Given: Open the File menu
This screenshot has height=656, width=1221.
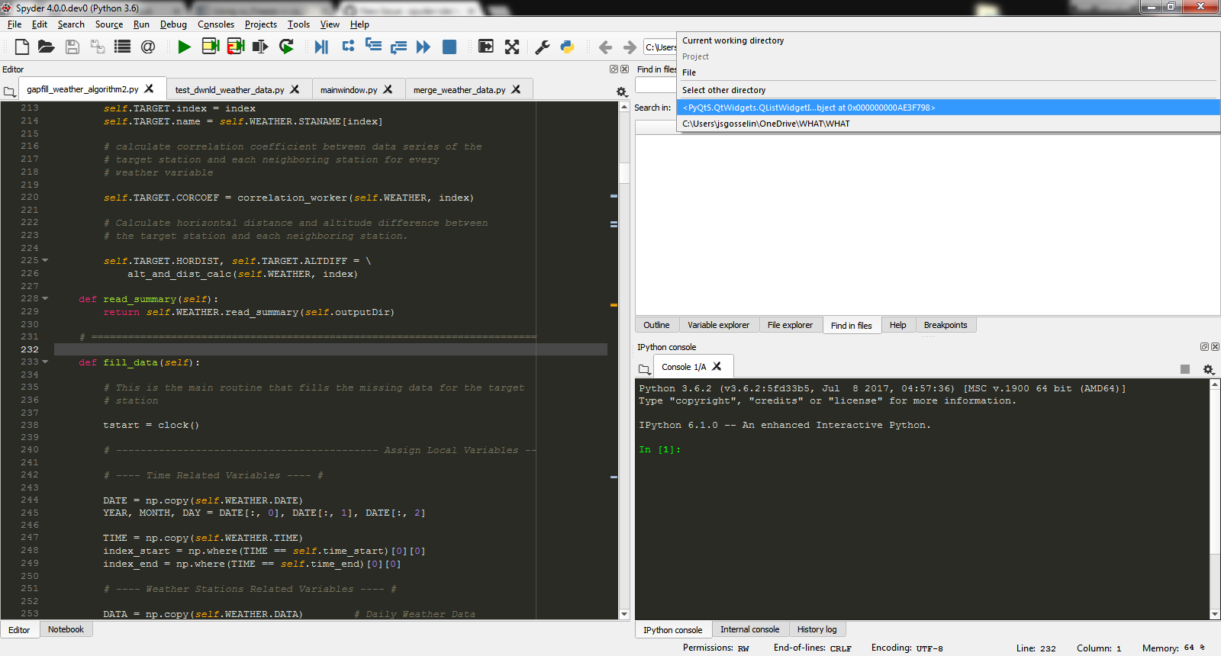Looking at the screenshot, I should coord(14,24).
